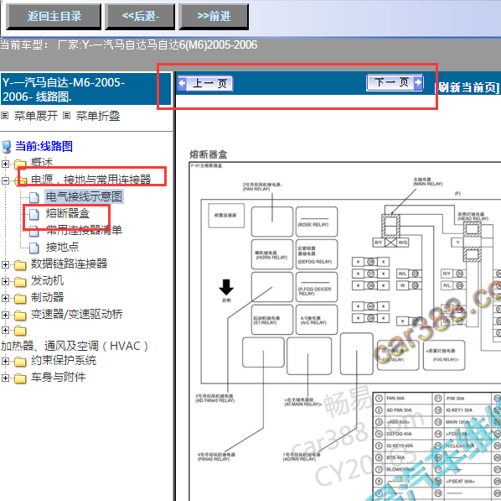Click (A/C RELAY) box in diagram

tap(317, 320)
